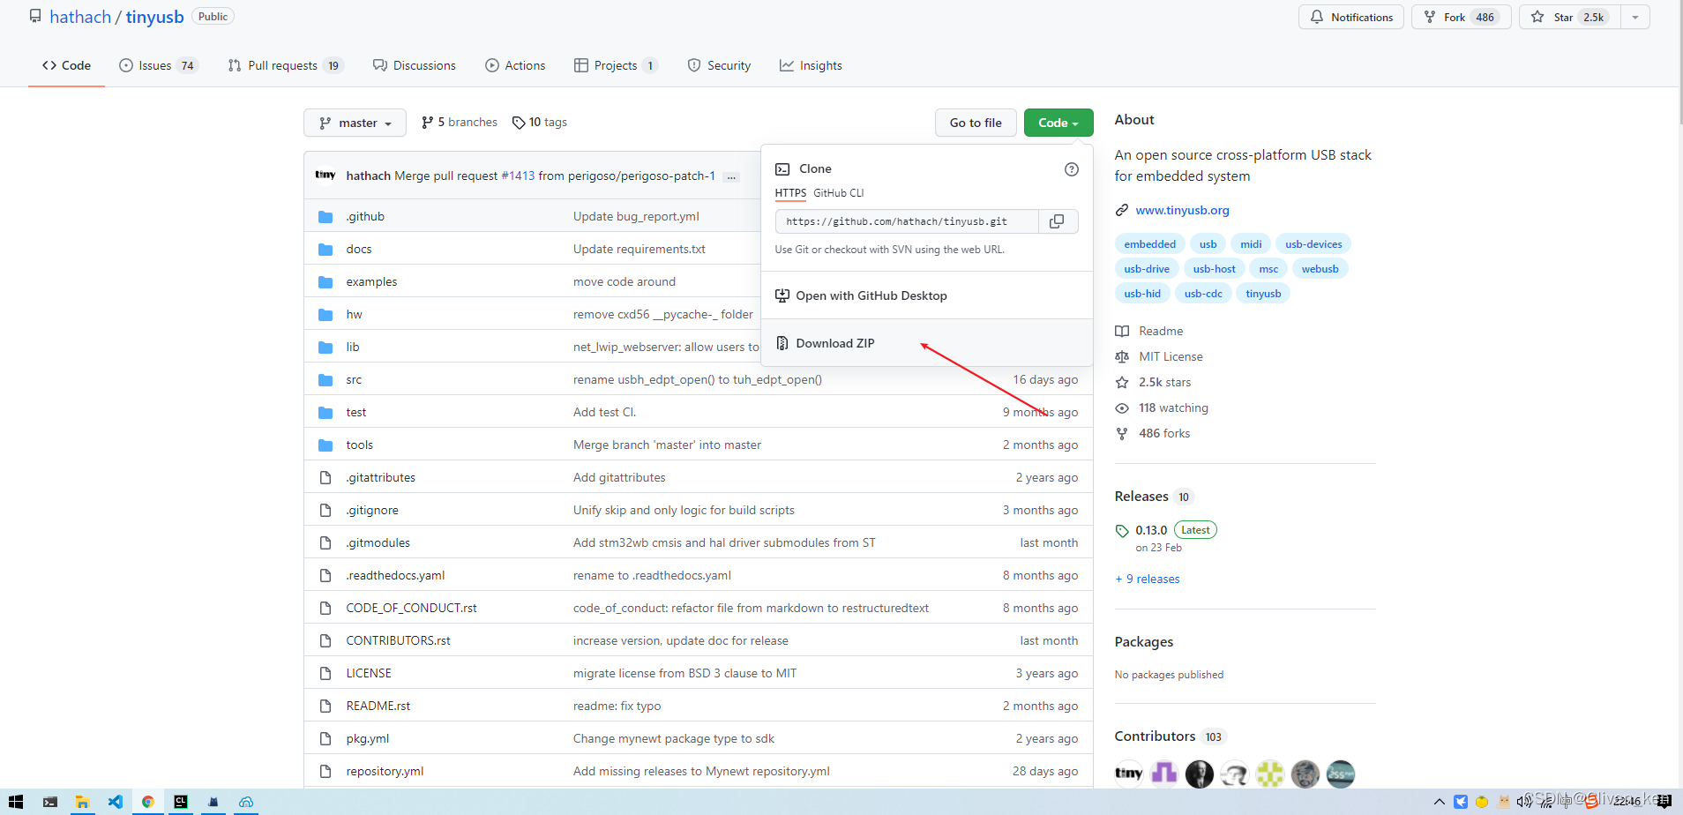Open the test folder
The width and height of the screenshot is (1683, 815).
(x=356, y=412)
